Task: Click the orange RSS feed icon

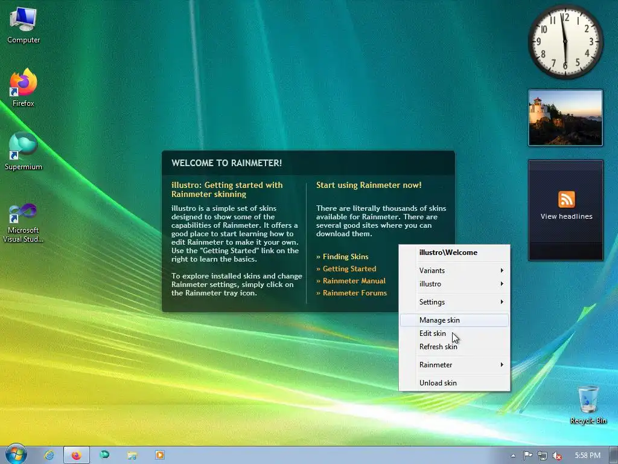Action: click(x=566, y=199)
